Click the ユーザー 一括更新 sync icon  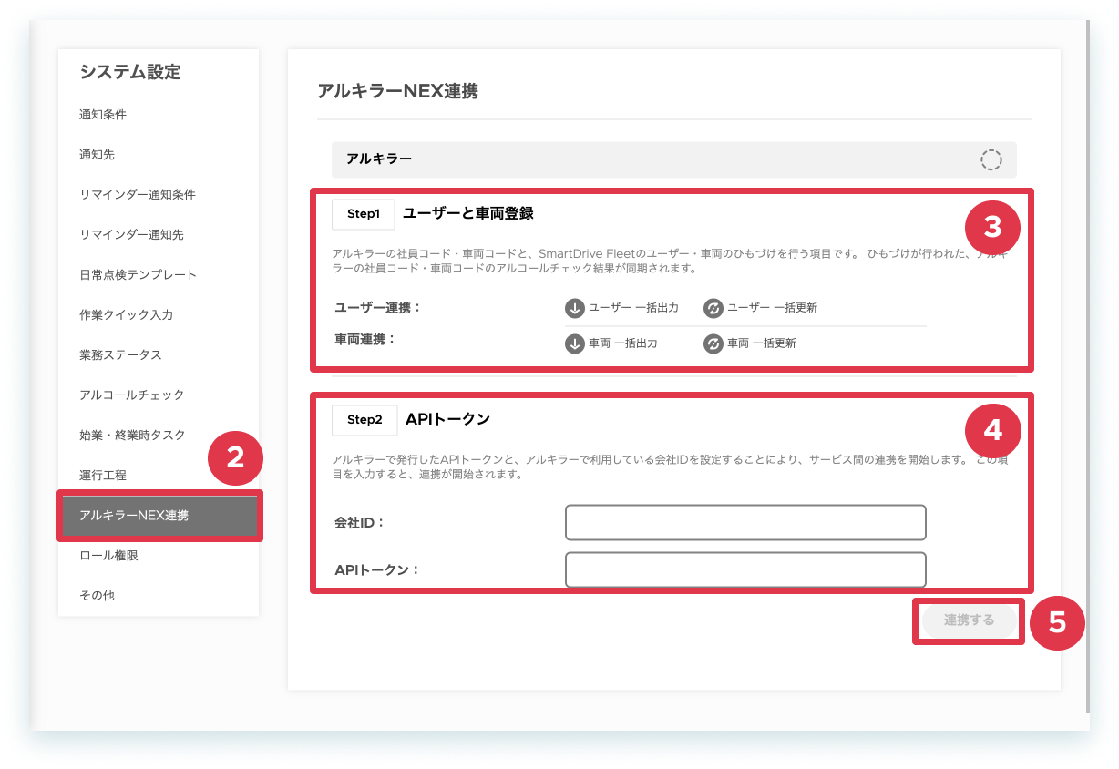click(713, 308)
